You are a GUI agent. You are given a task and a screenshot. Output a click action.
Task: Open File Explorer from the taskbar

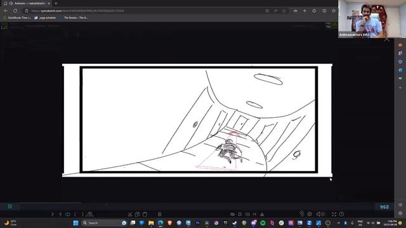tap(151, 223)
